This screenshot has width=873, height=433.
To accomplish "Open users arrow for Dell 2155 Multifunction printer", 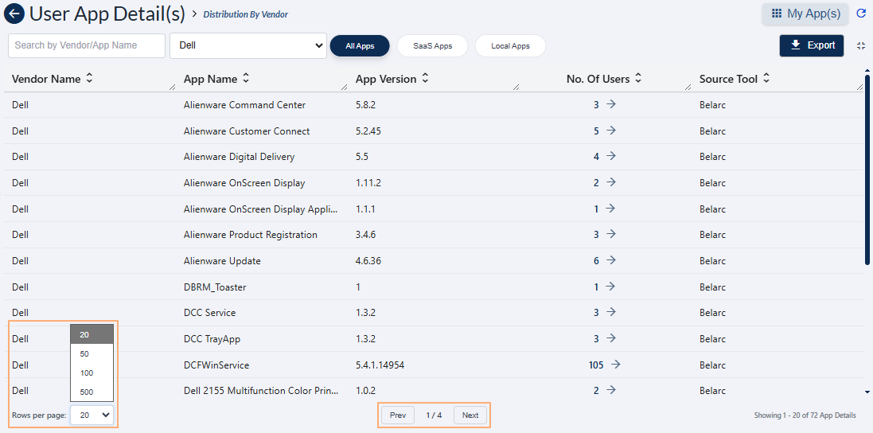I will pyautogui.click(x=610, y=390).
